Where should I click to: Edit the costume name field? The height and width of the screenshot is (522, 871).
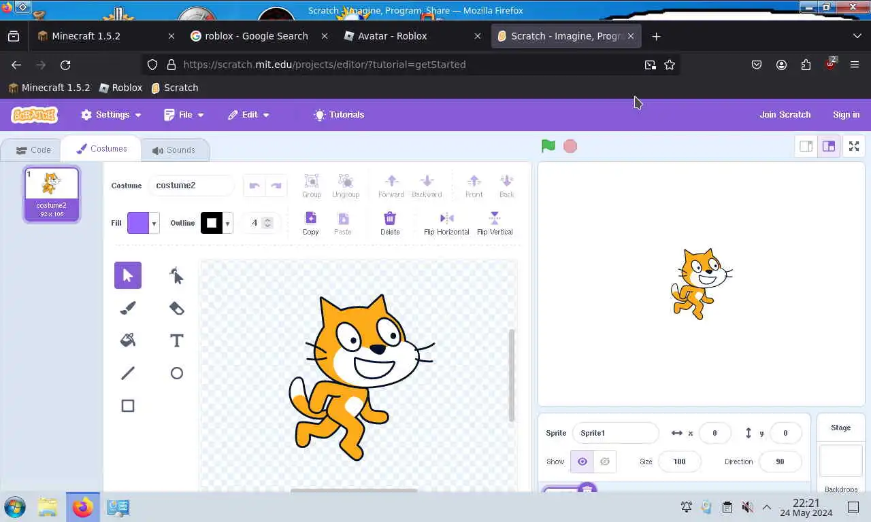tap(191, 186)
